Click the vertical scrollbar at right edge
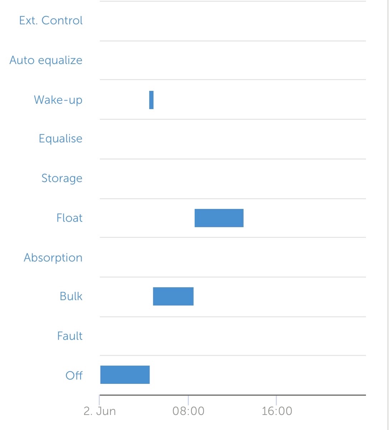This screenshot has height=430, width=391. point(388,215)
